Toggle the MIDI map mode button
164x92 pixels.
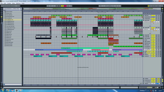154,6
